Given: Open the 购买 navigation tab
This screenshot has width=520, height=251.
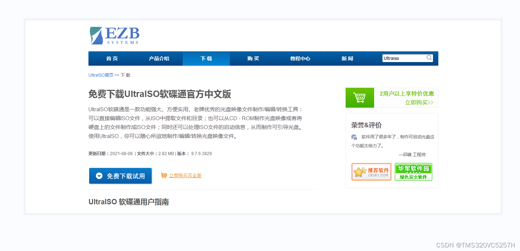Looking at the screenshot, I should click(253, 58).
